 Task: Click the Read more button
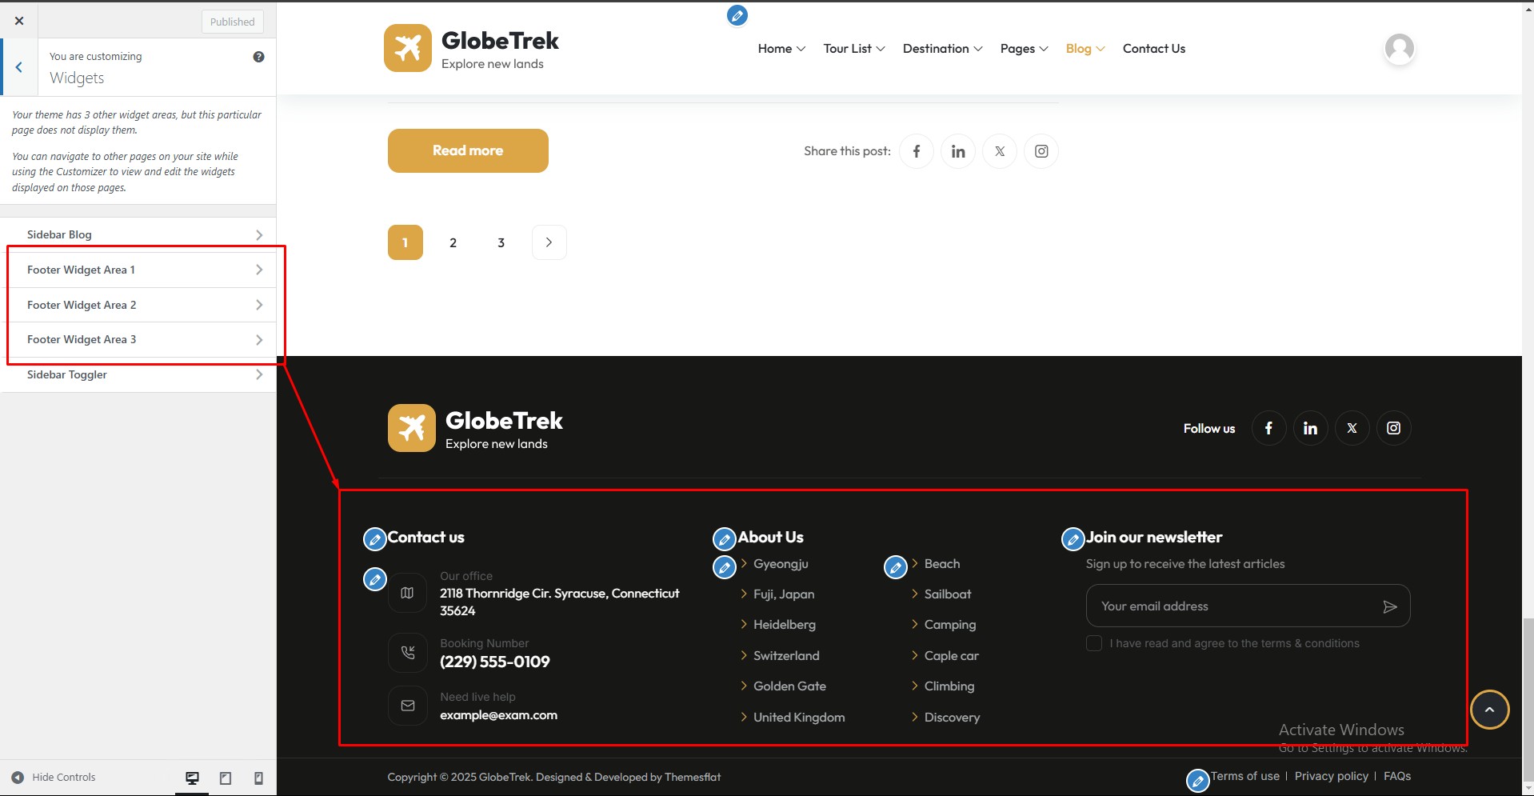pyautogui.click(x=468, y=150)
